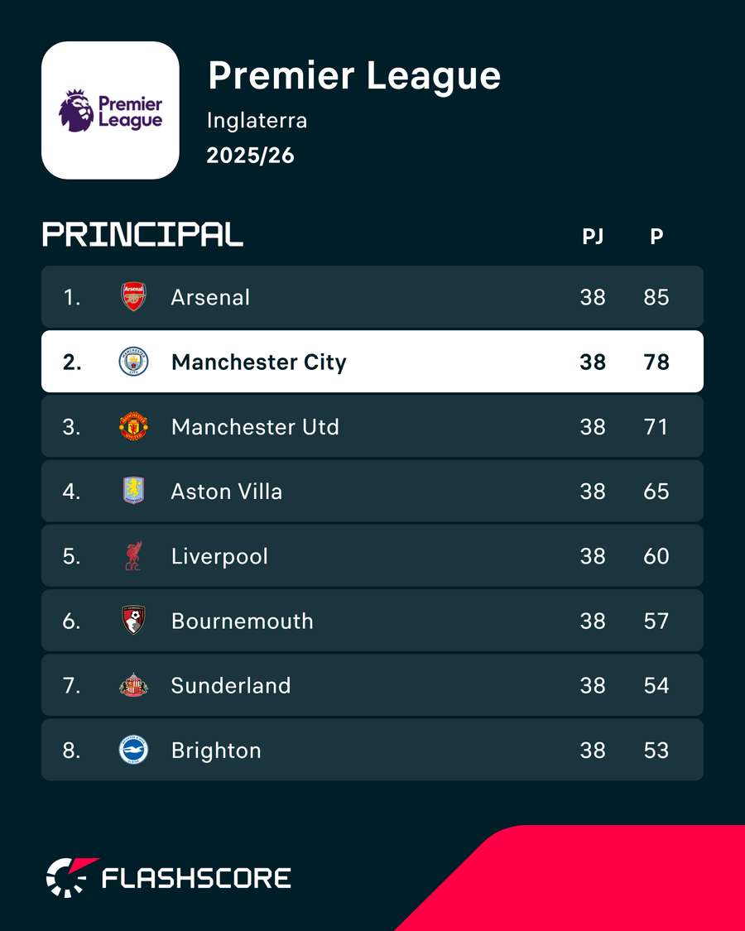Click the Arsenal club crest
Viewport: 745px width, 931px height.
point(133,296)
